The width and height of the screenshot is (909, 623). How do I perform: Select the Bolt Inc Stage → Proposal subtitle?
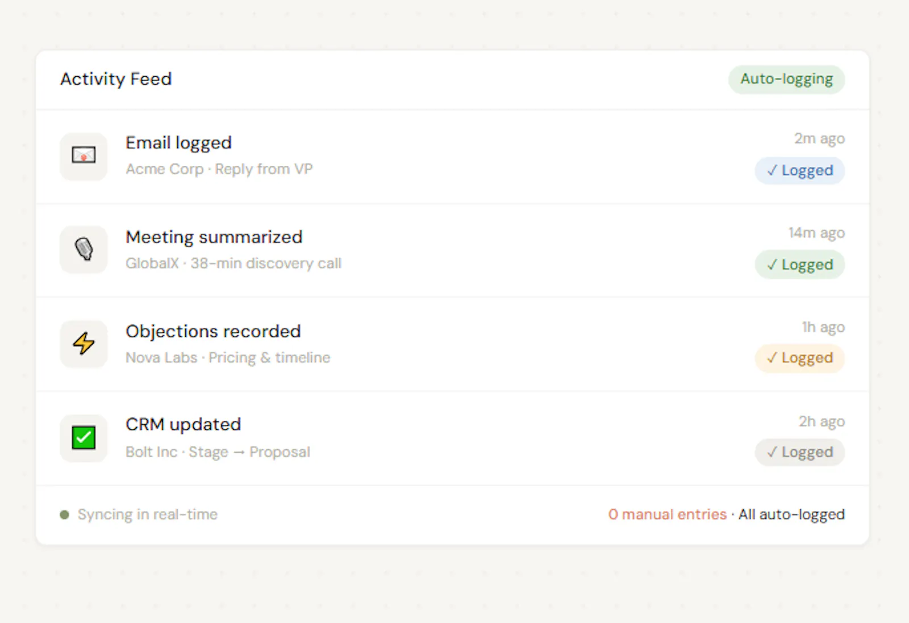pos(218,452)
